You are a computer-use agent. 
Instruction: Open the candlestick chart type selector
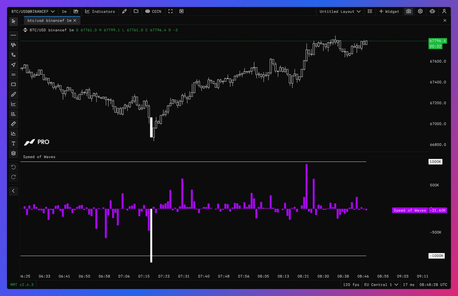pos(76,11)
